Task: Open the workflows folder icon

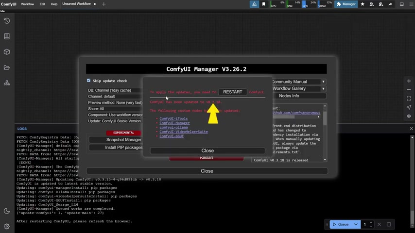Action: (x=7, y=67)
